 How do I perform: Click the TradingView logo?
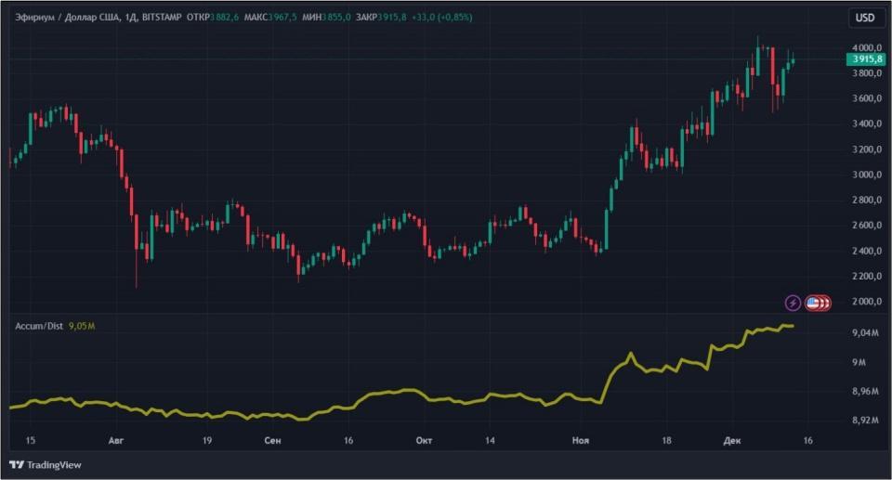(46, 464)
